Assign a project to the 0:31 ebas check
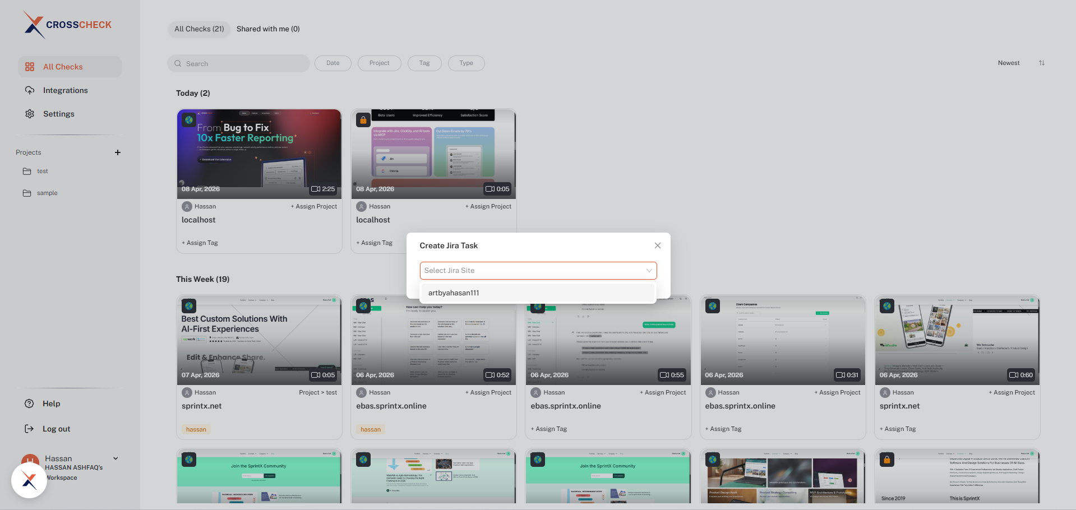The width and height of the screenshot is (1076, 510). 837,392
